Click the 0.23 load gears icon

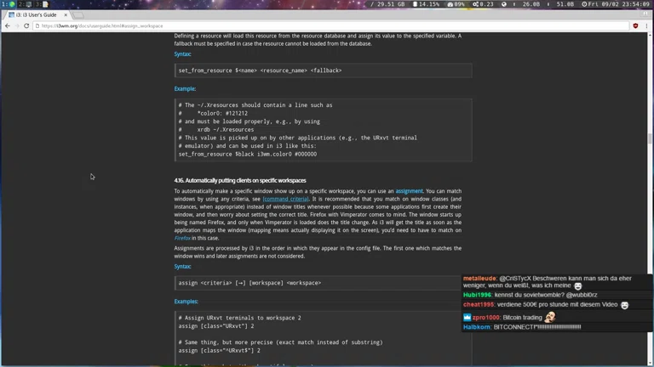[475, 4]
